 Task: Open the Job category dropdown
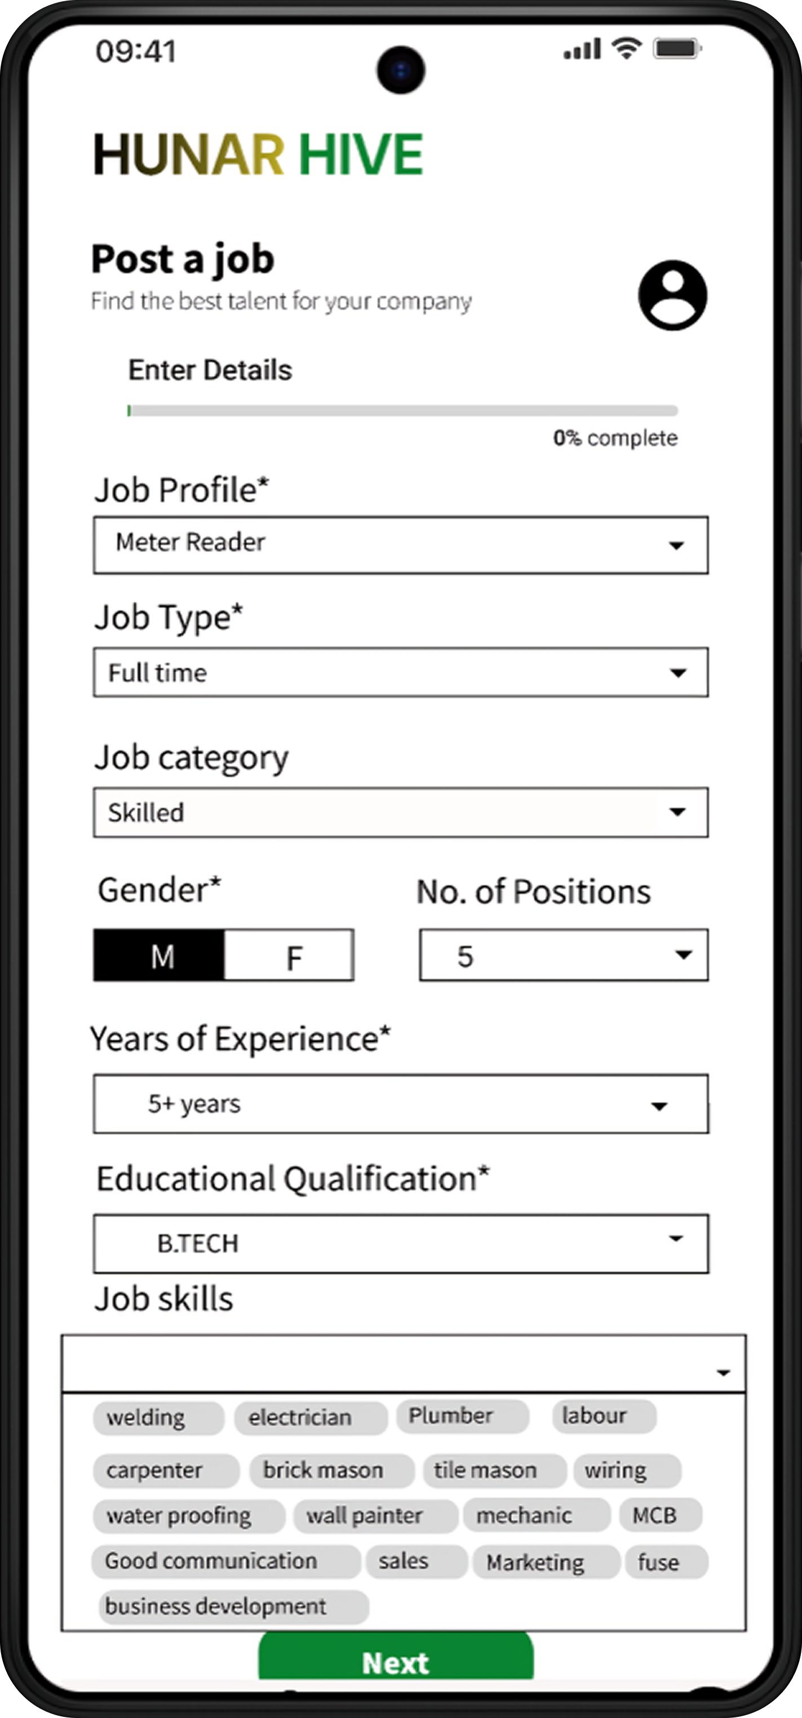(x=400, y=813)
